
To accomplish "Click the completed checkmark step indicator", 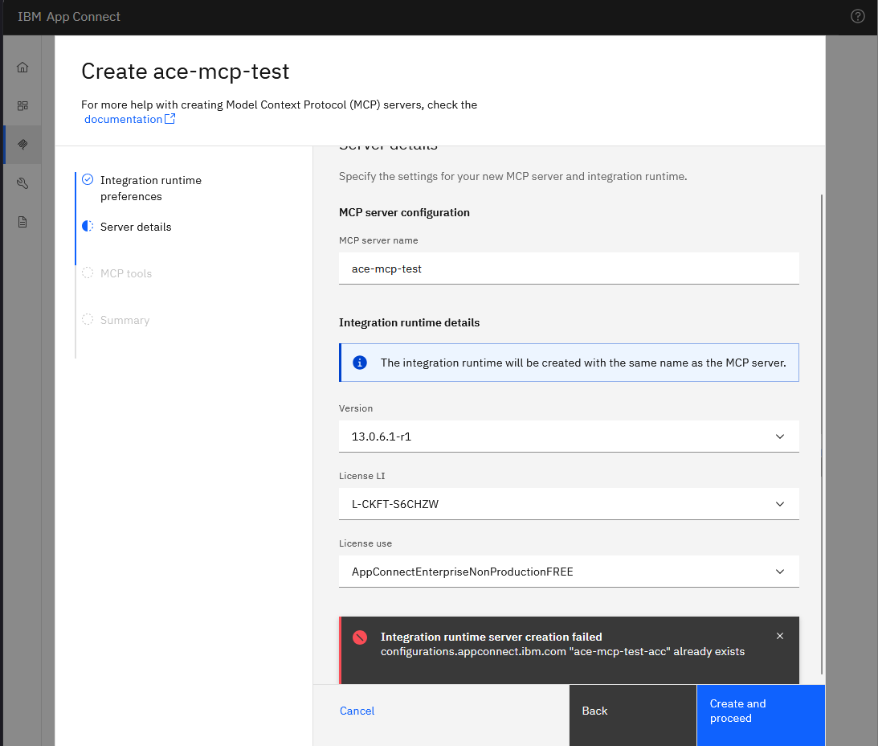I will [x=88, y=179].
